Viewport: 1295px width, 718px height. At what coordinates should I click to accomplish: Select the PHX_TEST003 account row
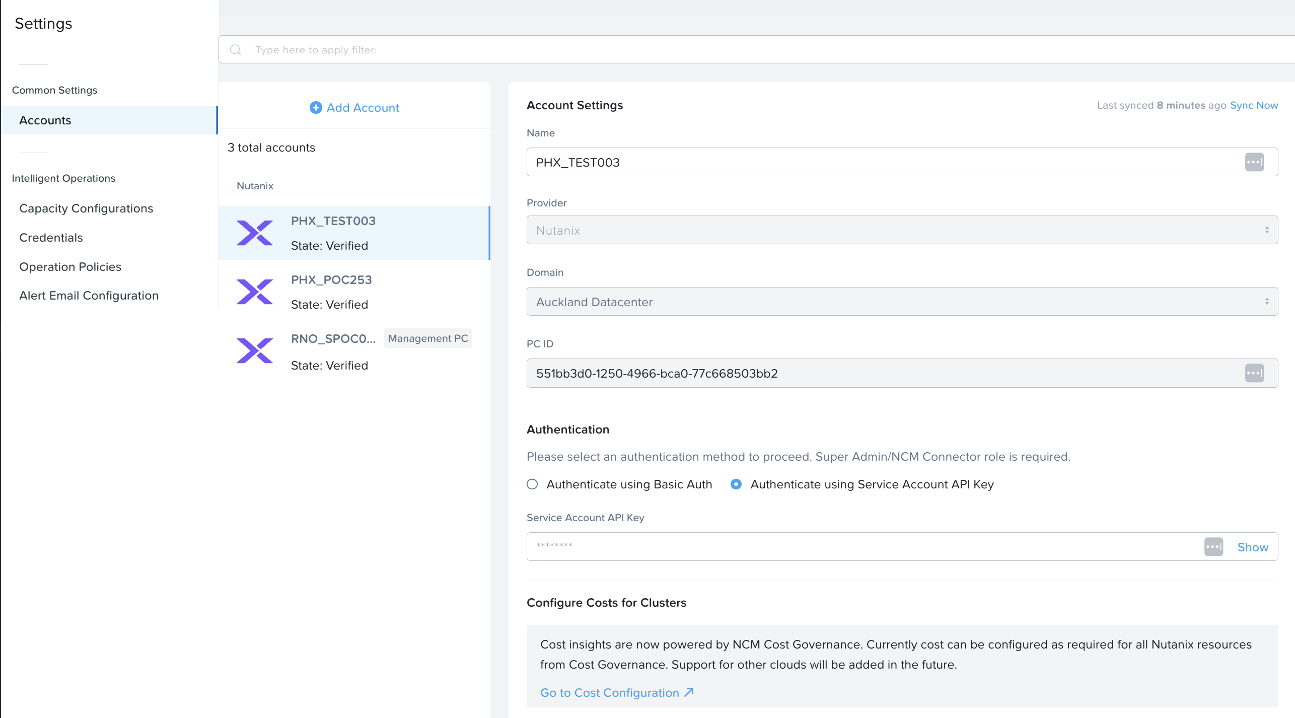coord(354,233)
